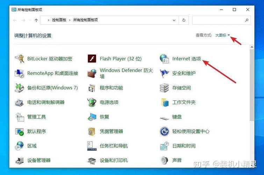The image size is (264, 175).
Task: Open the BitLocker drive encryption icon
Action: pyautogui.click(x=20, y=59)
